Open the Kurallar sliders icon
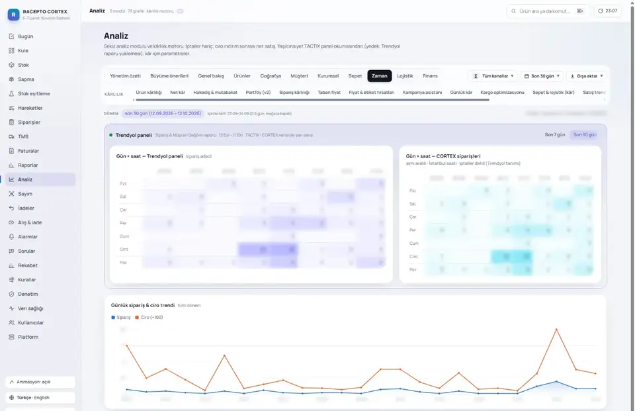 tap(11, 280)
